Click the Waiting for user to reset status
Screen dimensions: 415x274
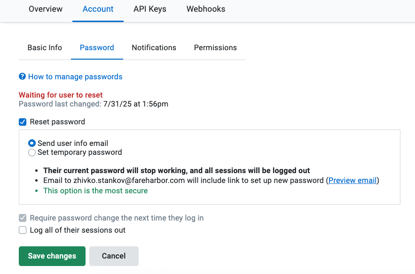(61, 95)
